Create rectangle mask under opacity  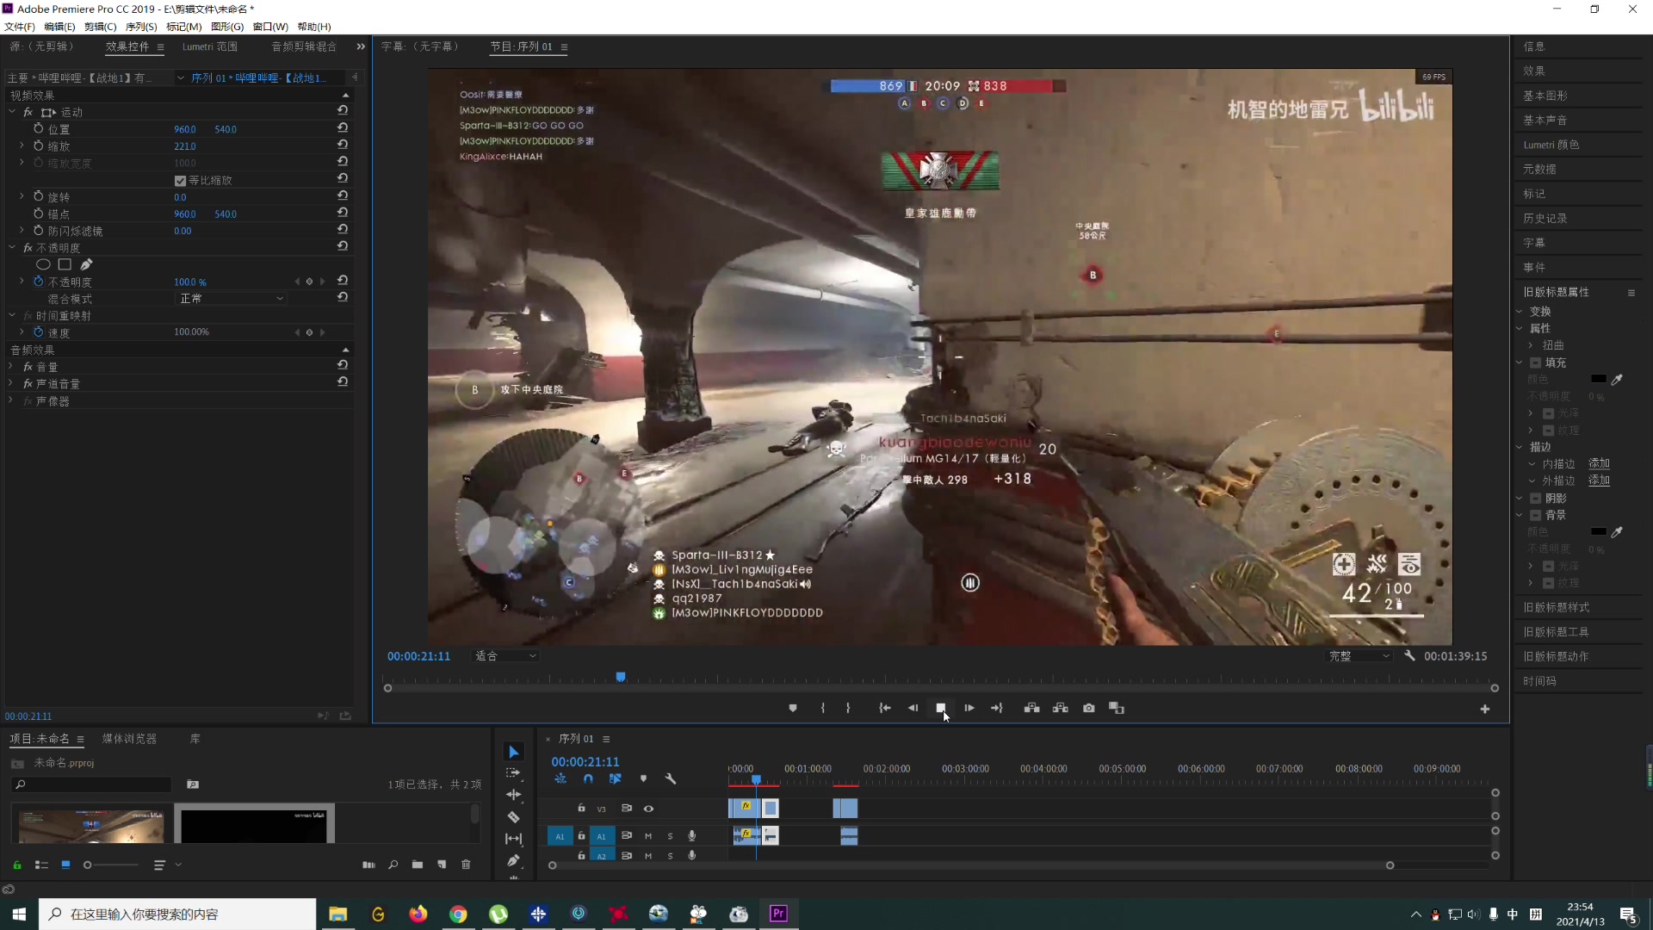[65, 264]
